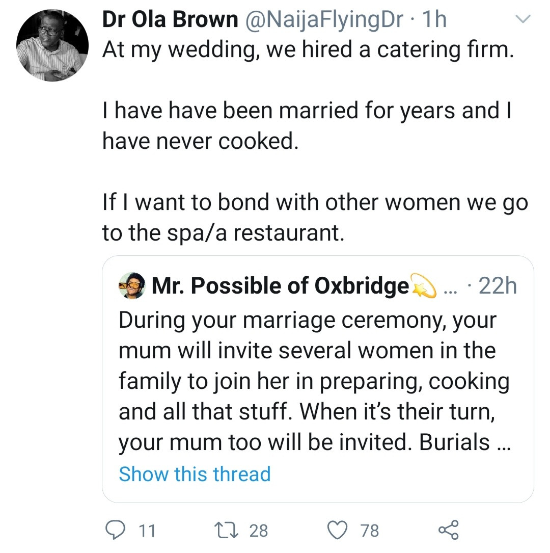Click the truncated ellipsis after Oxbridge name
The image size is (550, 553).
451,288
